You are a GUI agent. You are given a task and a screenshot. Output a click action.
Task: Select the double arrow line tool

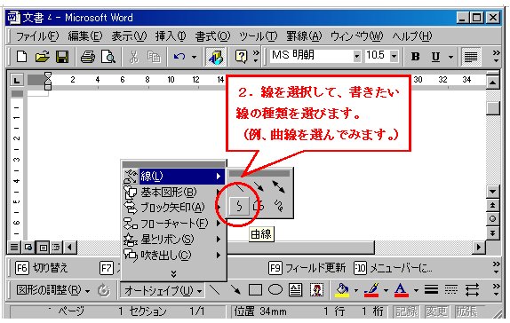pyautogui.click(x=279, y=187)
